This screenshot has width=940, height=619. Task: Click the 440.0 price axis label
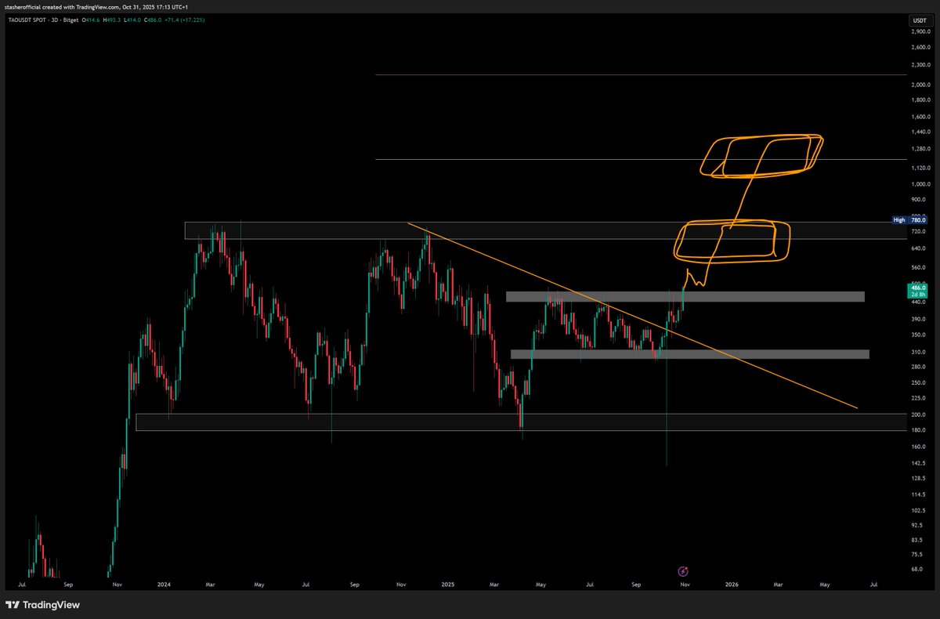[920, 302]
